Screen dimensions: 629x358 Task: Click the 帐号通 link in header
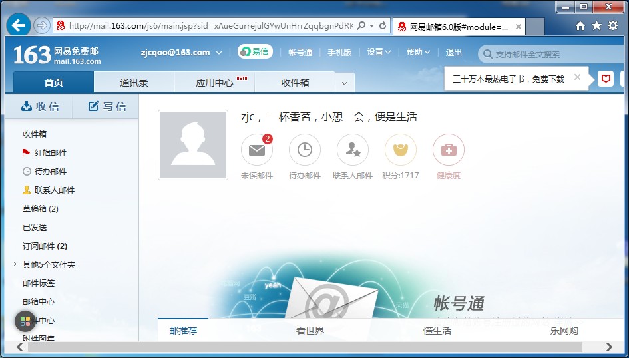(300, 52)
